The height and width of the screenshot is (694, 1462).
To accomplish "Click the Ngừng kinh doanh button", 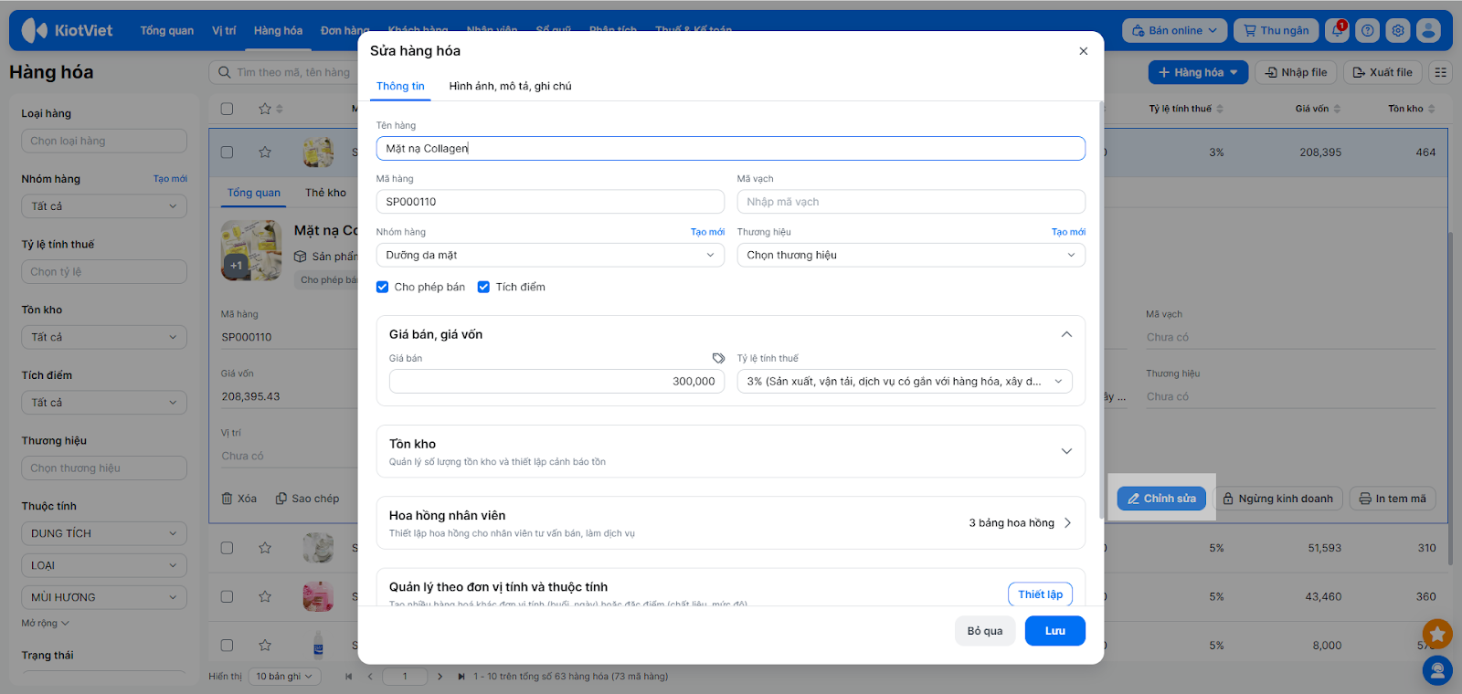I will point(1278,499).
